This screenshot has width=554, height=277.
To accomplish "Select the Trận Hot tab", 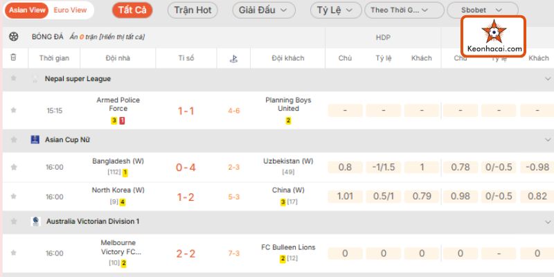I will coord(193,10).
